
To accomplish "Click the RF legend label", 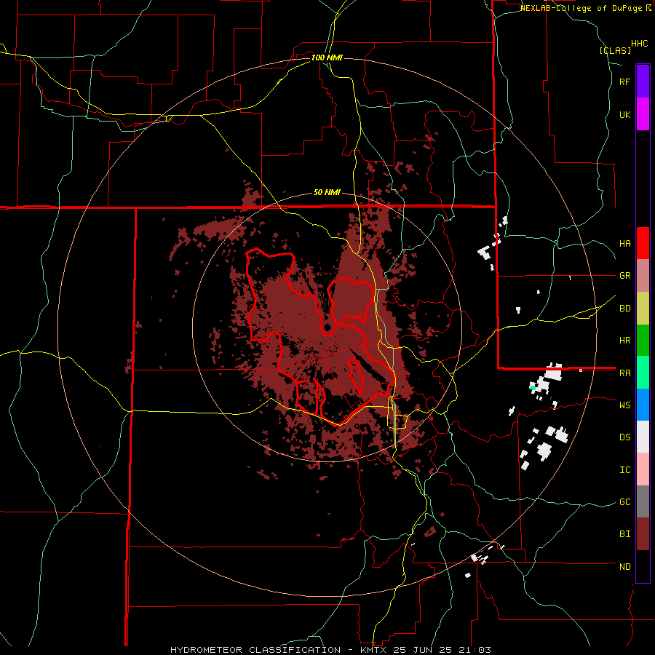I will click(624, 82).
